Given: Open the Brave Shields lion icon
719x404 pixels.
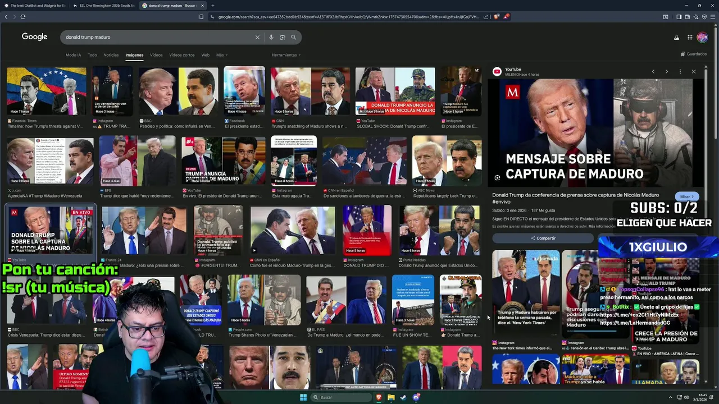Looking at the screenshot, I should [497, 17].
